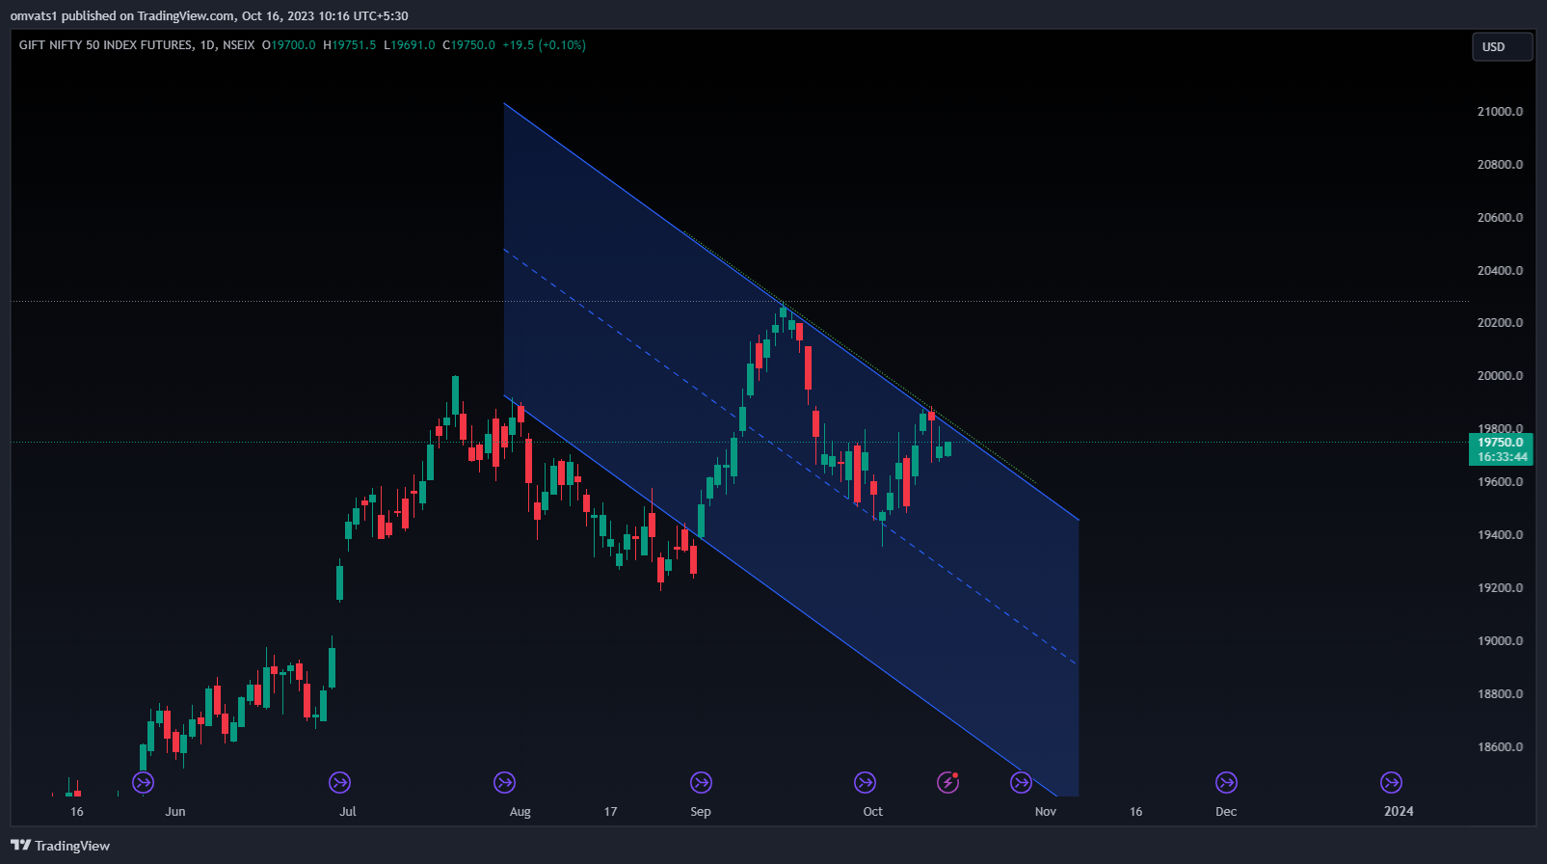Viewport: 1547px width, 864px height.
Task: Click the current price tag 19750.0
Action: (1501, 443)
